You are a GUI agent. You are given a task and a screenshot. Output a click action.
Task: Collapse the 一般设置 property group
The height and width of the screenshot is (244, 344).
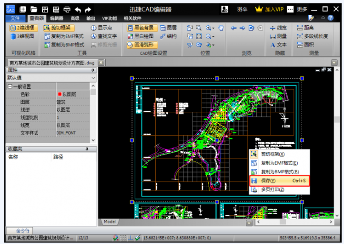[10, 86]
